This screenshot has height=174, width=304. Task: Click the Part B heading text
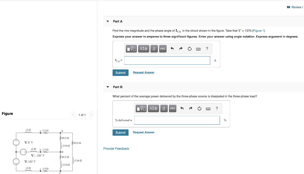tap(118, 87)
